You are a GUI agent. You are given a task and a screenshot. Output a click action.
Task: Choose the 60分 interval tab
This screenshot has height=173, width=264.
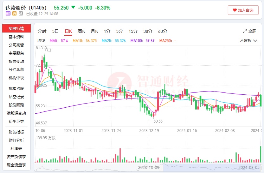coord(163,31)
